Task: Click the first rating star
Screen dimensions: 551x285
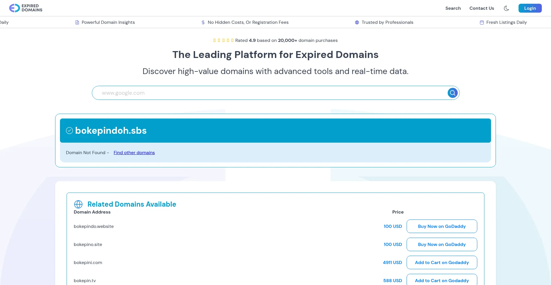Action: coord(214,40)
